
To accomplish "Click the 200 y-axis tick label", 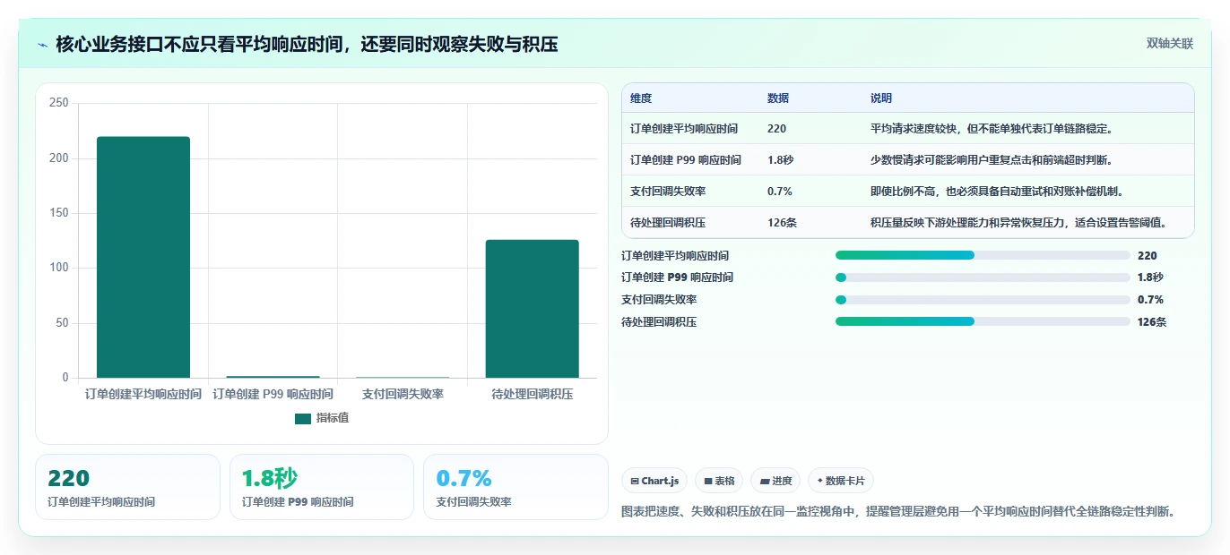I will (x=59, y=158).
